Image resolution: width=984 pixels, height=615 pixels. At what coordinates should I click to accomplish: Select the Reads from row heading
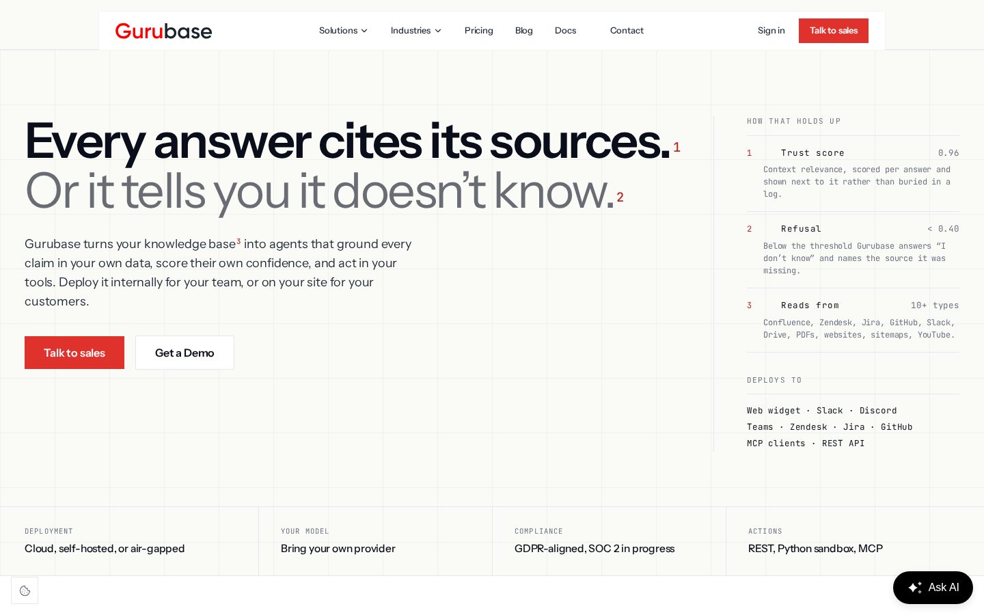(810, 305)
